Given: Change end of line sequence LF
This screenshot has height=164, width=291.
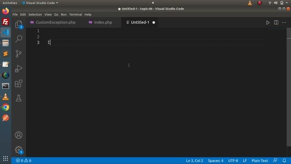Looking at the screenshot, I should (245, 160).
